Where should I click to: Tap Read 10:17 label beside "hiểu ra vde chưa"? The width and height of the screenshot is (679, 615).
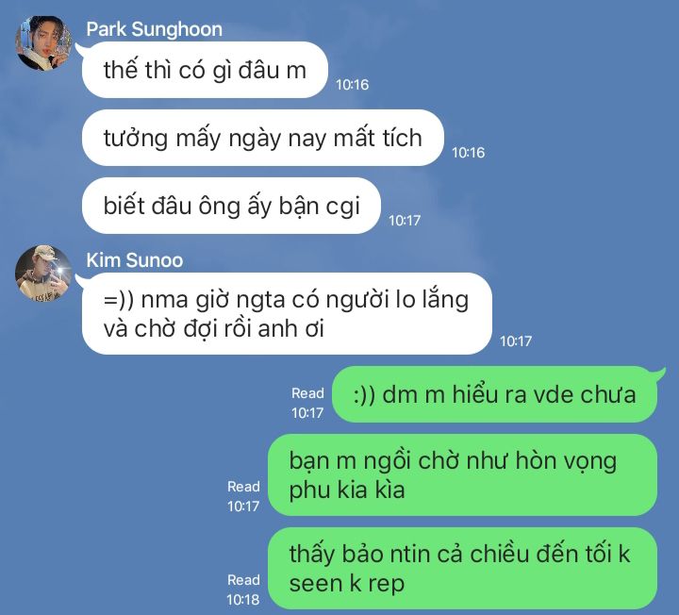[x=307, y=403]
